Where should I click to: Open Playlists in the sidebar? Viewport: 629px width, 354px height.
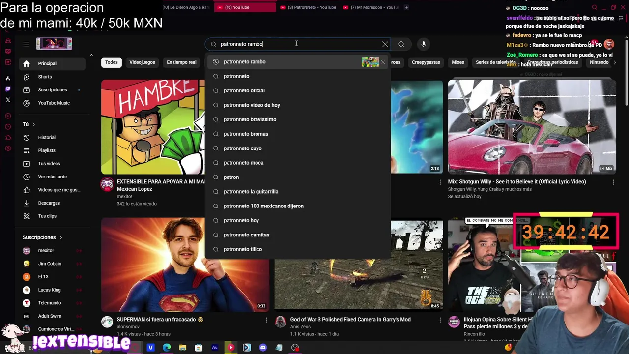[x=52, y=150]
